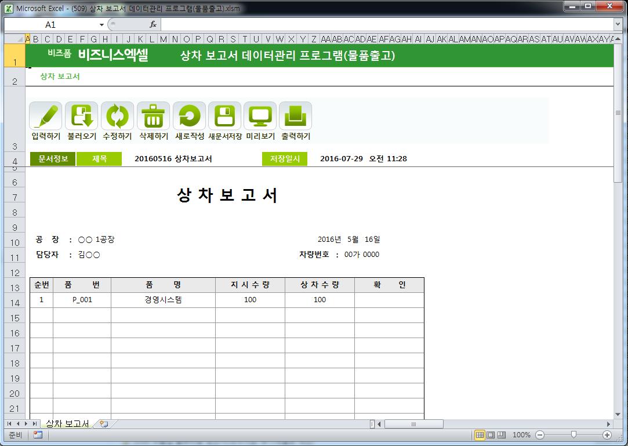Viewport: 628px width, 446px height.
Task: Click the zoom out minus button
Action: click(540, 435)
